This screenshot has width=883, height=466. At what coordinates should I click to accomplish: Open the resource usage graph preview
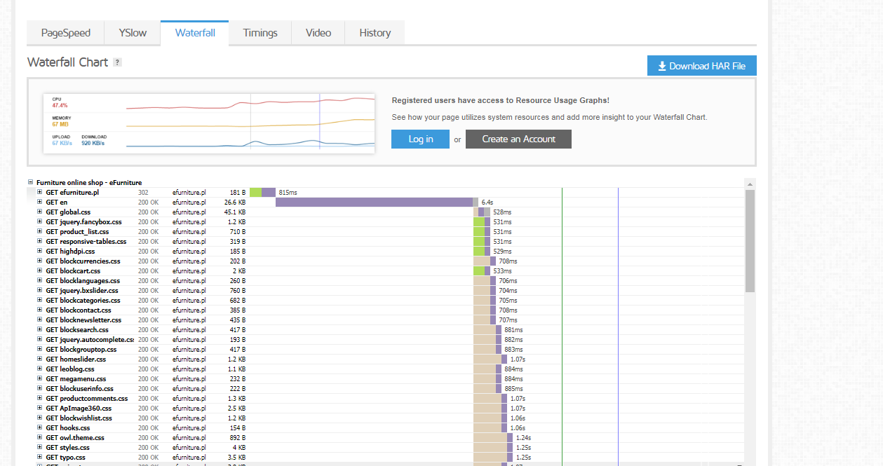click(210, 123)
